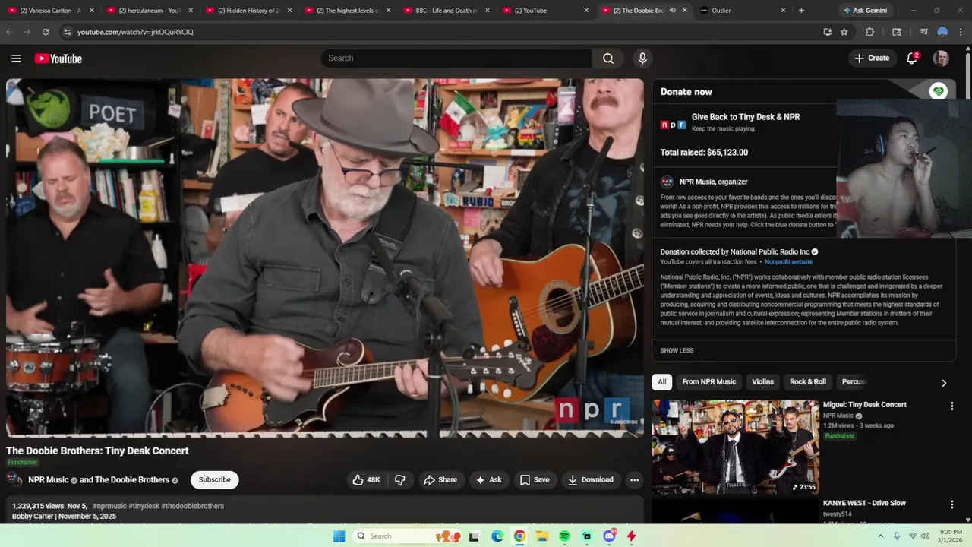The image size is (972, 547).
Task: Like the video (48K thumbs up)
Action: click(365, 479)
